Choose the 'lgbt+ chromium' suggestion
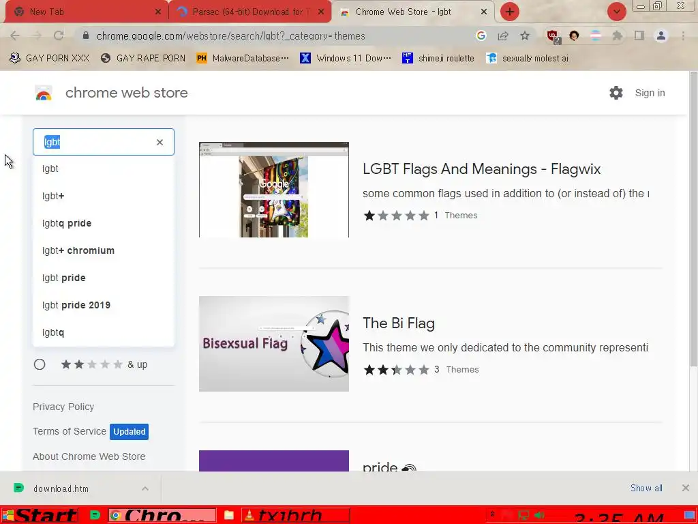The width and height of the screenshot is (698, 524). 104,250
